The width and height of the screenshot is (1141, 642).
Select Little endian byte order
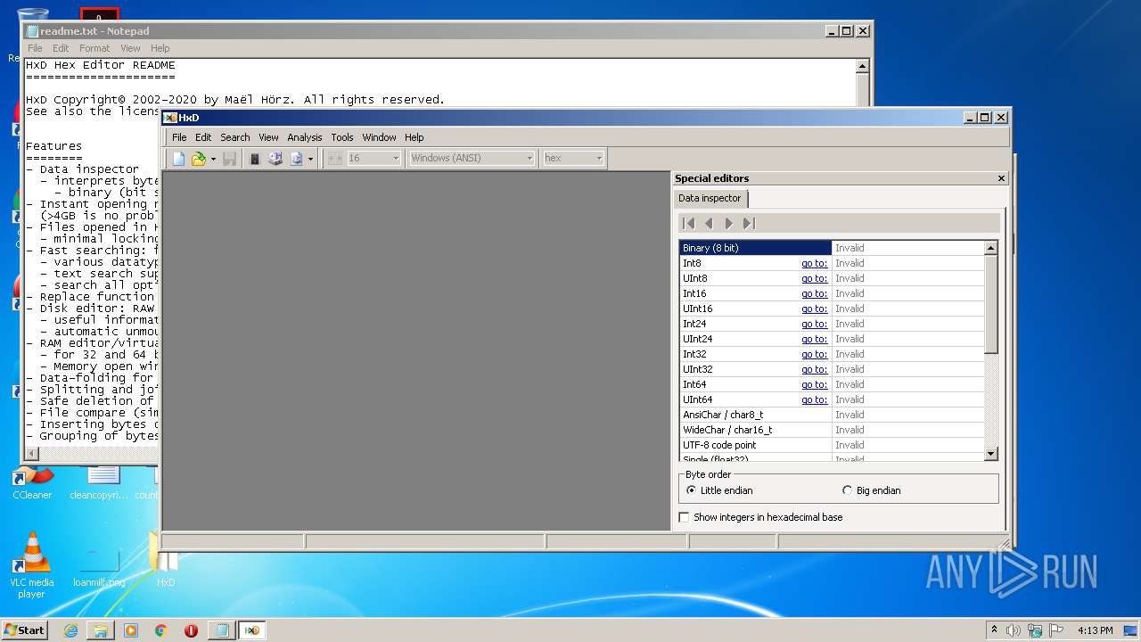coord(720,490)
